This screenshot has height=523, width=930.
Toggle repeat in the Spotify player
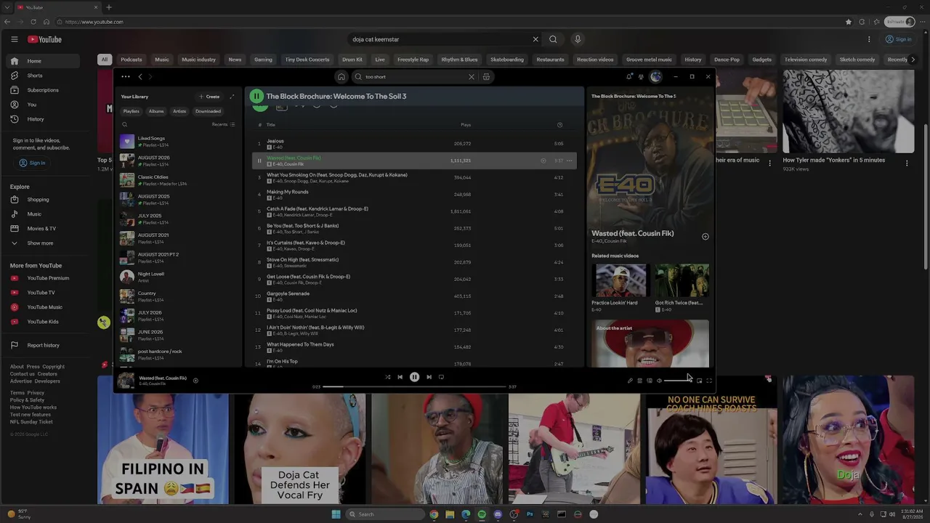coord(441,377)
